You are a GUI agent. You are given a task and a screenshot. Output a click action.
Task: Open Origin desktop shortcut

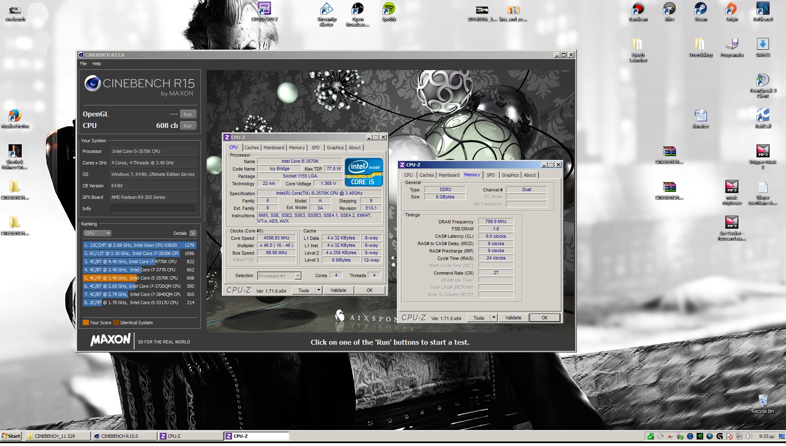coord(731,12)
